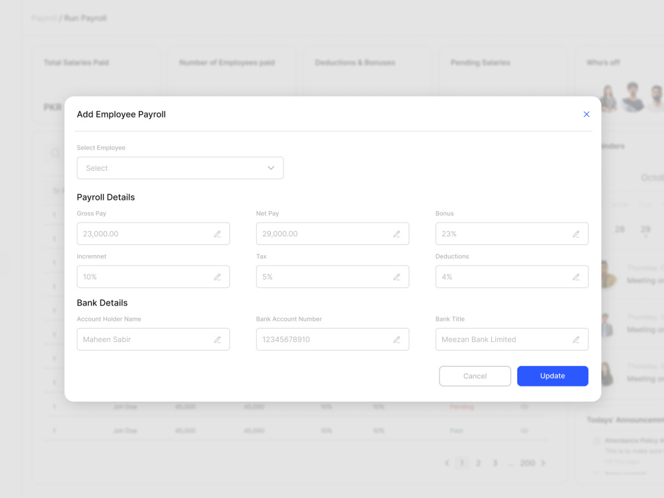Screen dimensions: 664x498
Task: Select page 1 in background pagination
Action: pos(462,463)
